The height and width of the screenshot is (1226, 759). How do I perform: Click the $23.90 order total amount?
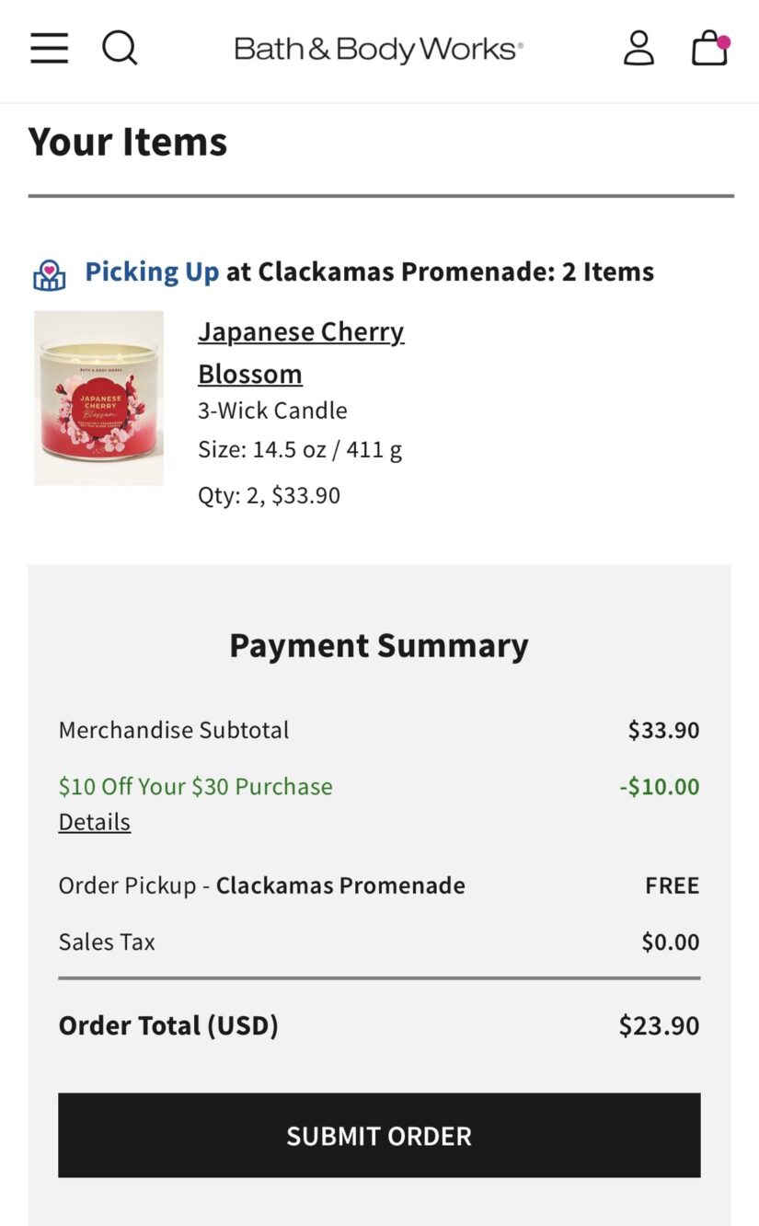coord(659,1025)
